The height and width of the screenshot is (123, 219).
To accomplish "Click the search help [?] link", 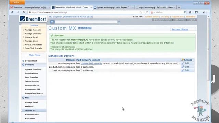I will (x=119, y=22).
